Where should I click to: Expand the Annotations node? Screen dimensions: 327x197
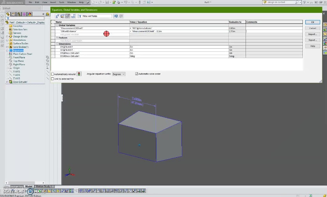point(7,40)
